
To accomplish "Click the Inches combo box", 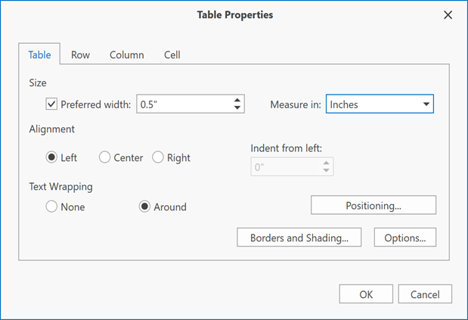I will (x=380, y=104).
